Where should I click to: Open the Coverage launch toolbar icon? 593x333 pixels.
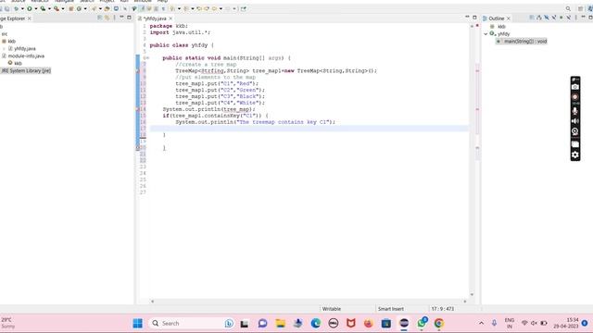(x=43, y=8)
